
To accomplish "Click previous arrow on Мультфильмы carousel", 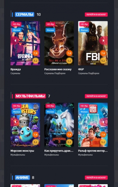I will pyautogui.click(x=15, y=122).
